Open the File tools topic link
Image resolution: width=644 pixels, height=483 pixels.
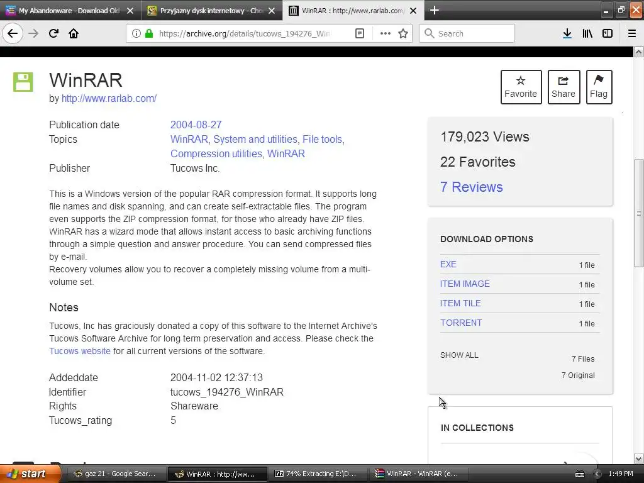click(323, 139)
